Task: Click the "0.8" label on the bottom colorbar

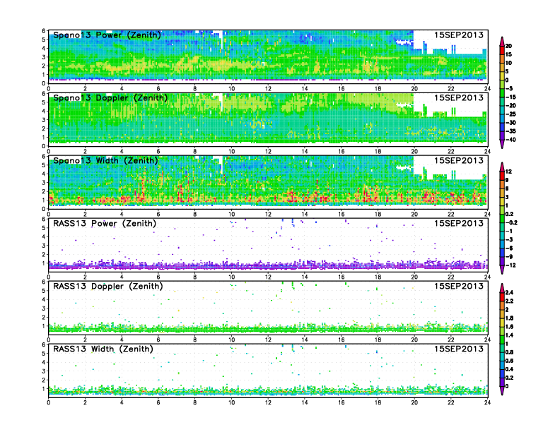Action: (509, 352)
